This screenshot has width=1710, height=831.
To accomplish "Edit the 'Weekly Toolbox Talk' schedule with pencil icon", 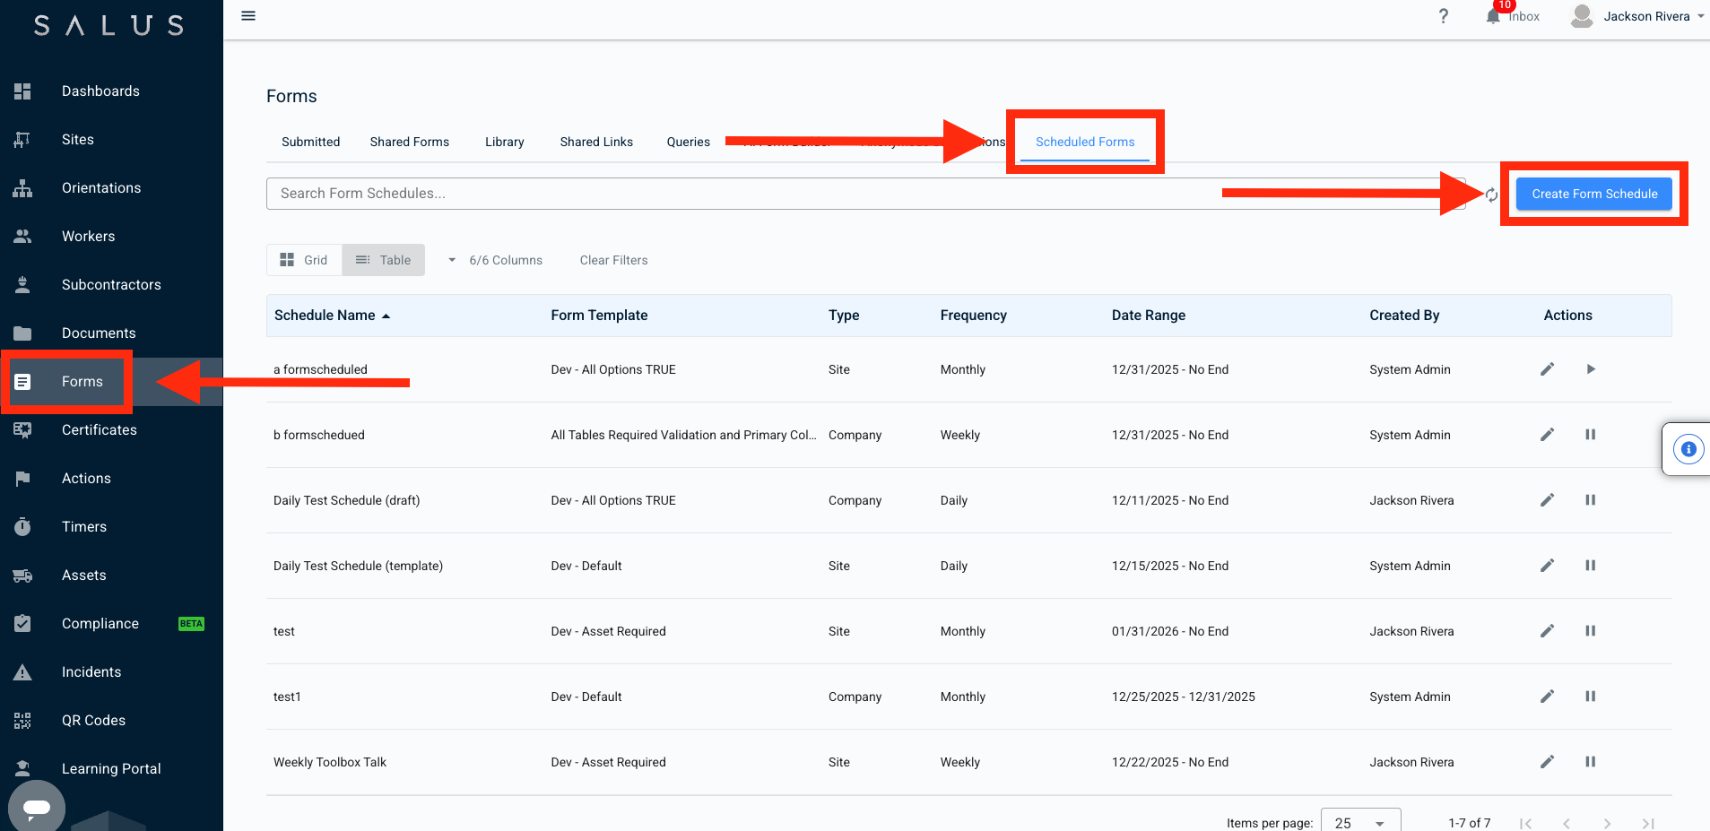I will [1547, 762].
